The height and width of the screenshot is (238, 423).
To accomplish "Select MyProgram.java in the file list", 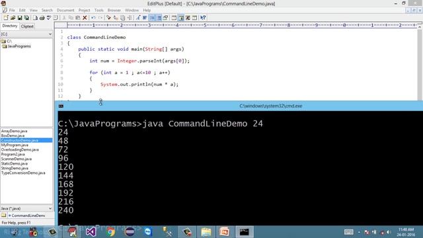I will point(15,145).
